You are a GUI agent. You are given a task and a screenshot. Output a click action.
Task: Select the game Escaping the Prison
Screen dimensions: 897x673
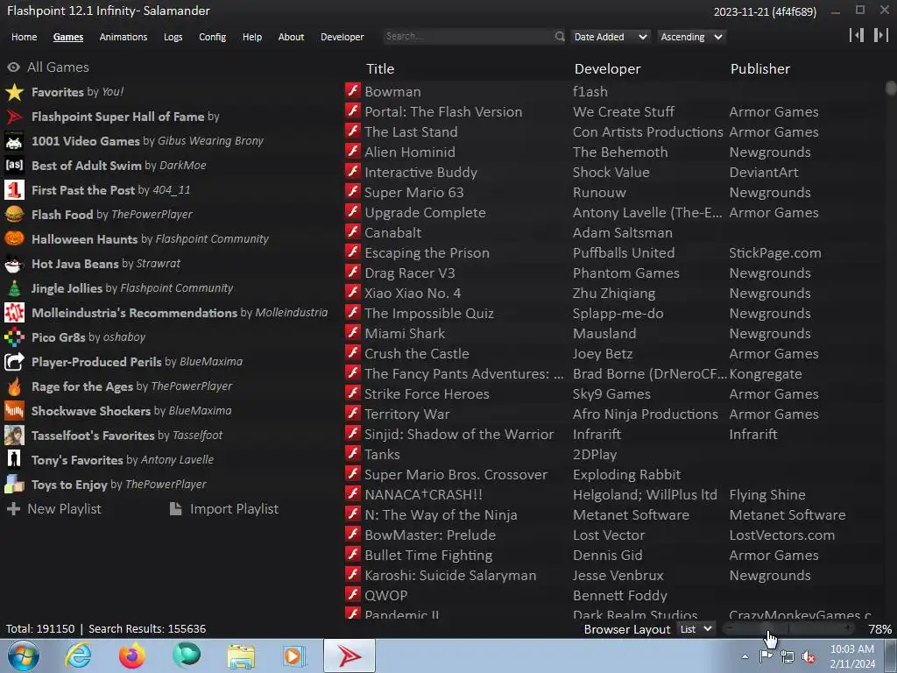[x=615, y=252]
